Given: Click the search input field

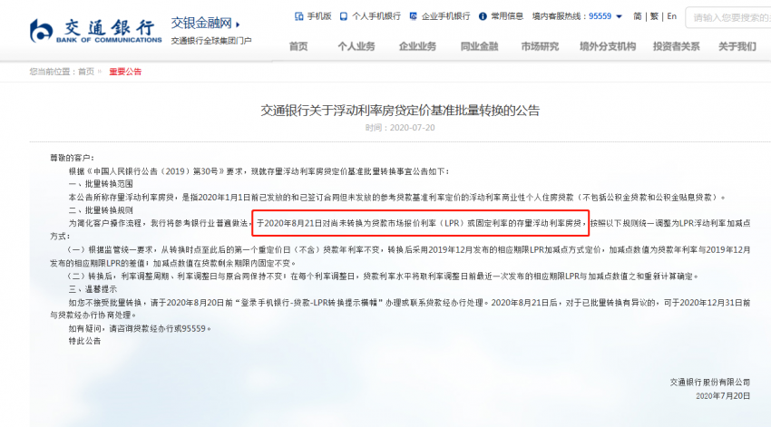Looking at the screenshot, I should click(728, 18).
